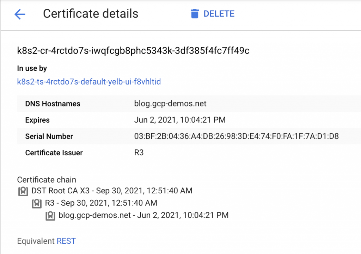Click the serial number value

236,136
